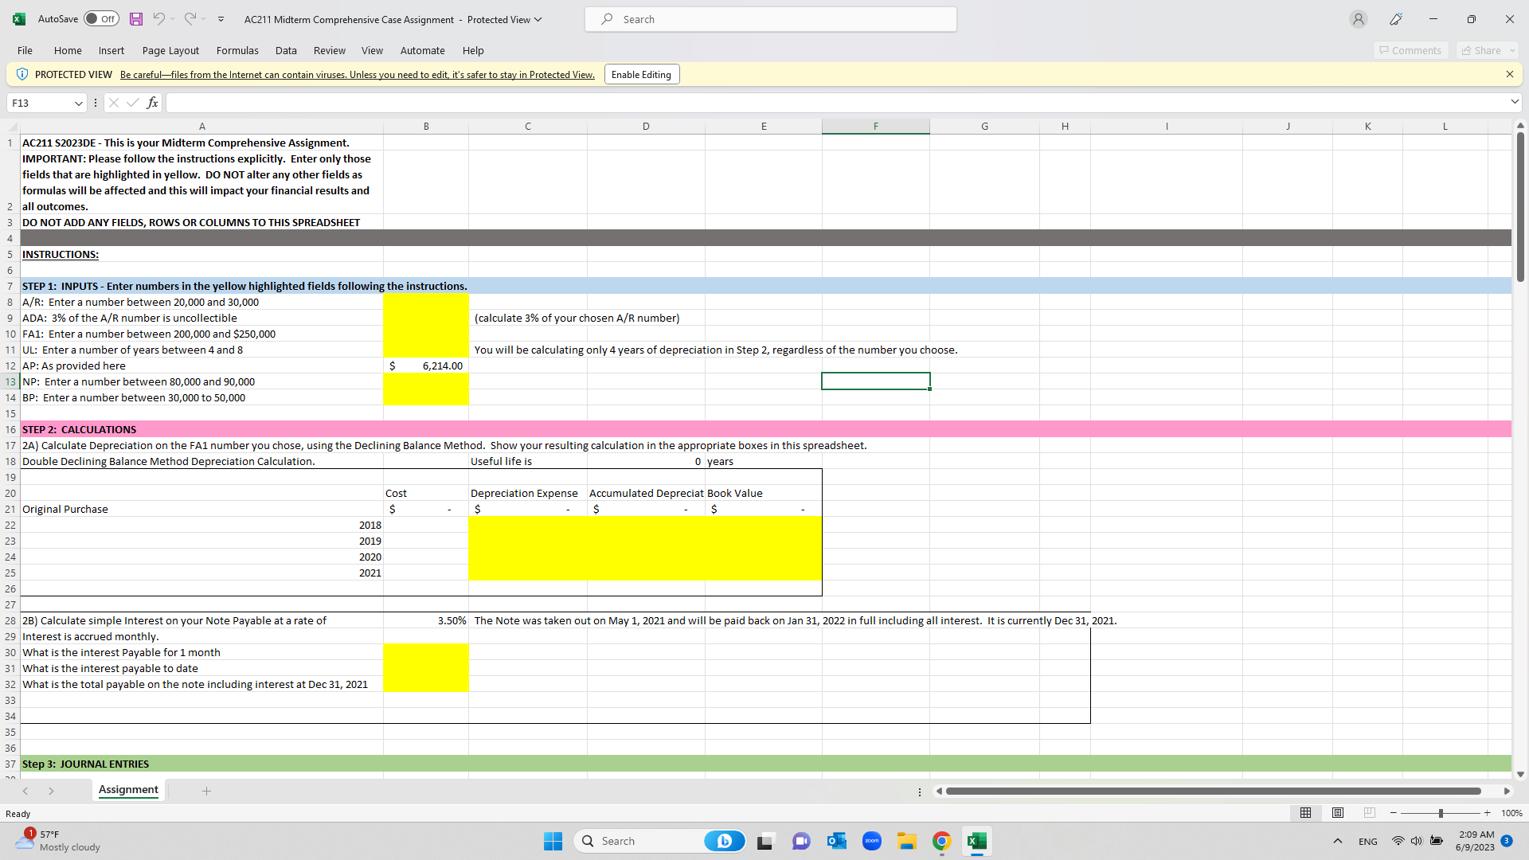Open Google Chrome from the taskbar

942,841
